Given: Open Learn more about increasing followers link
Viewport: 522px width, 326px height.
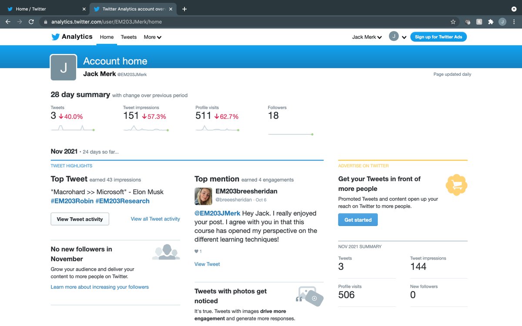Looking at the screenshot, I should click(x=100, y=287).
